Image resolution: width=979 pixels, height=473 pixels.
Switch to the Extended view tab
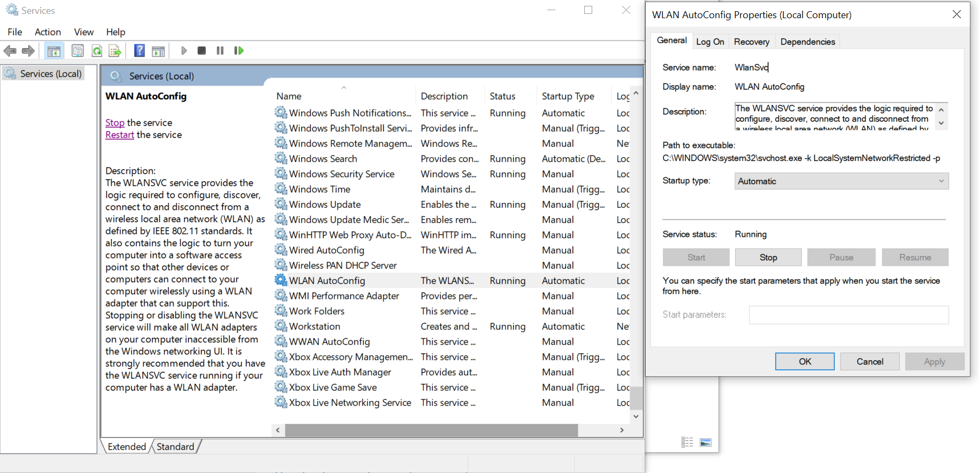coord(127,447)
